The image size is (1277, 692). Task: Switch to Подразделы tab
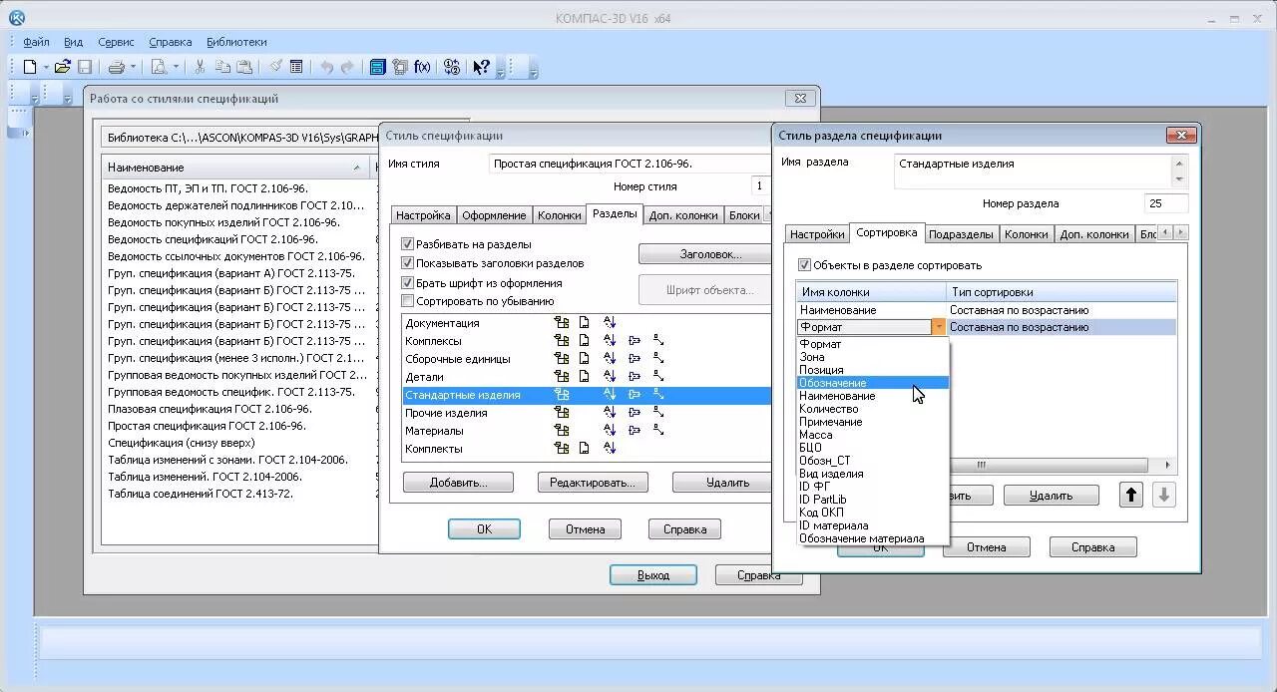point(961,234)
